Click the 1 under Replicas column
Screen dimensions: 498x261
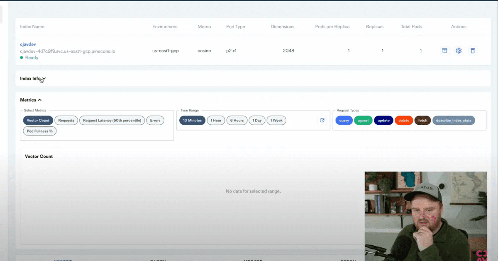(x=382, y=51)
